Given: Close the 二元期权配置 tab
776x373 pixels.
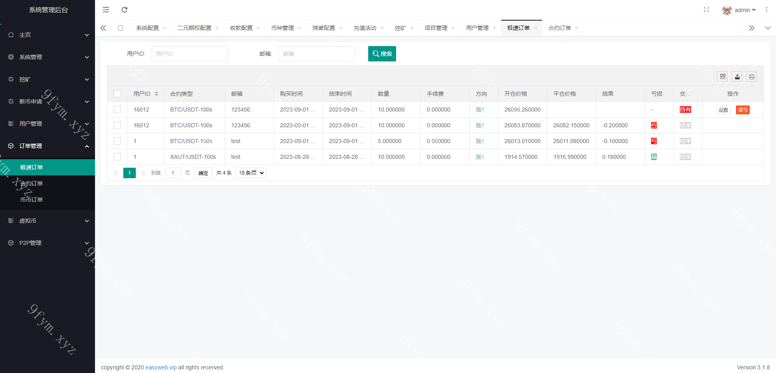Looking at the screenshot, I should (217, 28).
